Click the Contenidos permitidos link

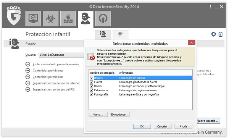(48, 77)
